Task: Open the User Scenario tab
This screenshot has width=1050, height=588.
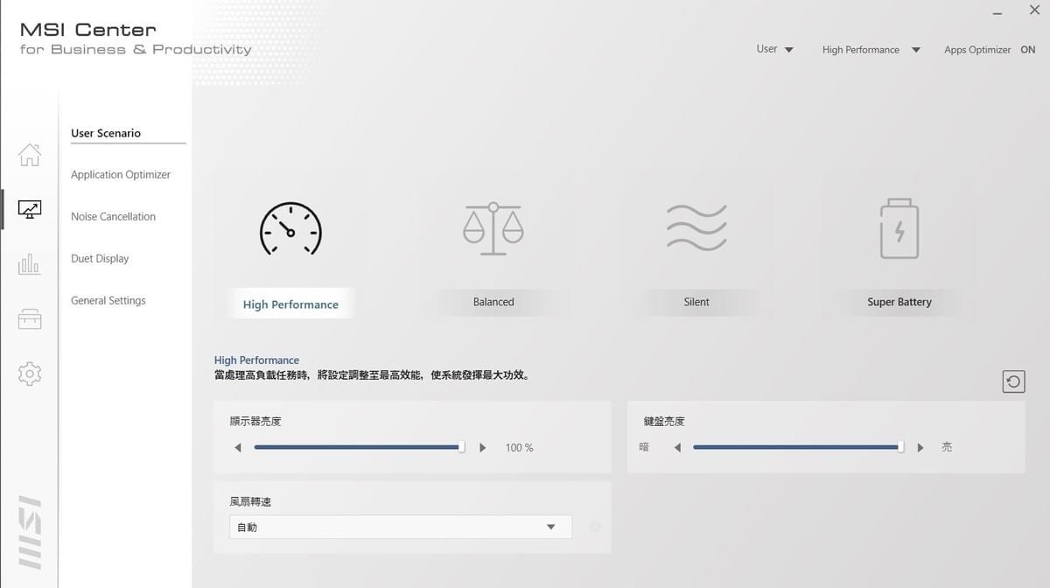Action: [106, 133]
